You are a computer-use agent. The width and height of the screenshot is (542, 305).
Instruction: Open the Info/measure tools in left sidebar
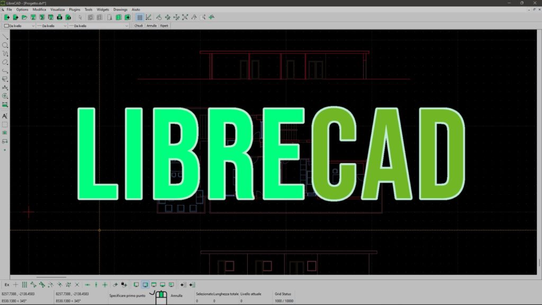[5, 104]
